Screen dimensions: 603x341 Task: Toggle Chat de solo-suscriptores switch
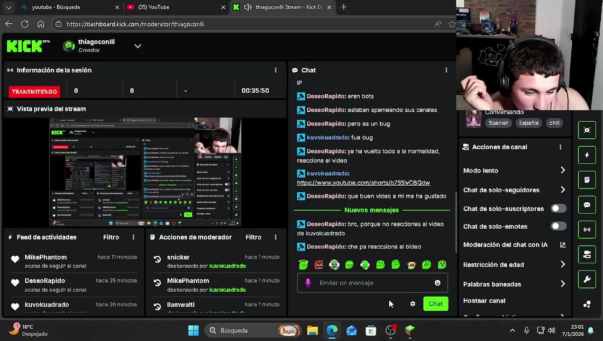click(x=558, y=208)
